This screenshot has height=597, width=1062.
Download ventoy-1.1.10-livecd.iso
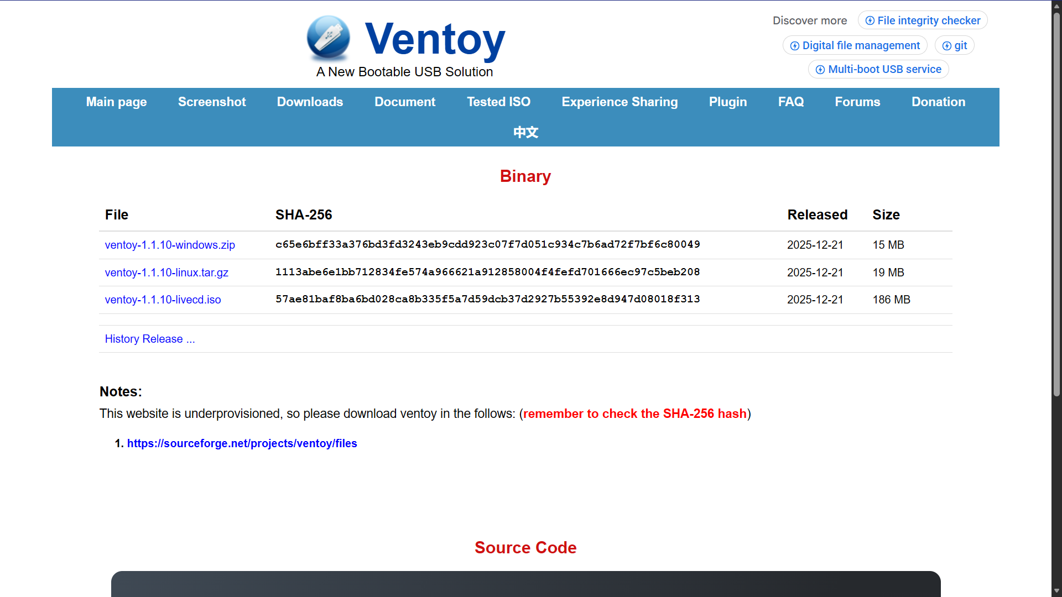tap(163, 300)
